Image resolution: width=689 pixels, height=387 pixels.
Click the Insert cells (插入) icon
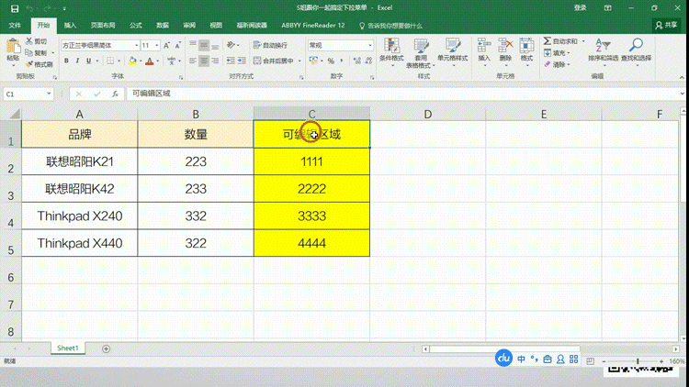click(x=484, y=45)
